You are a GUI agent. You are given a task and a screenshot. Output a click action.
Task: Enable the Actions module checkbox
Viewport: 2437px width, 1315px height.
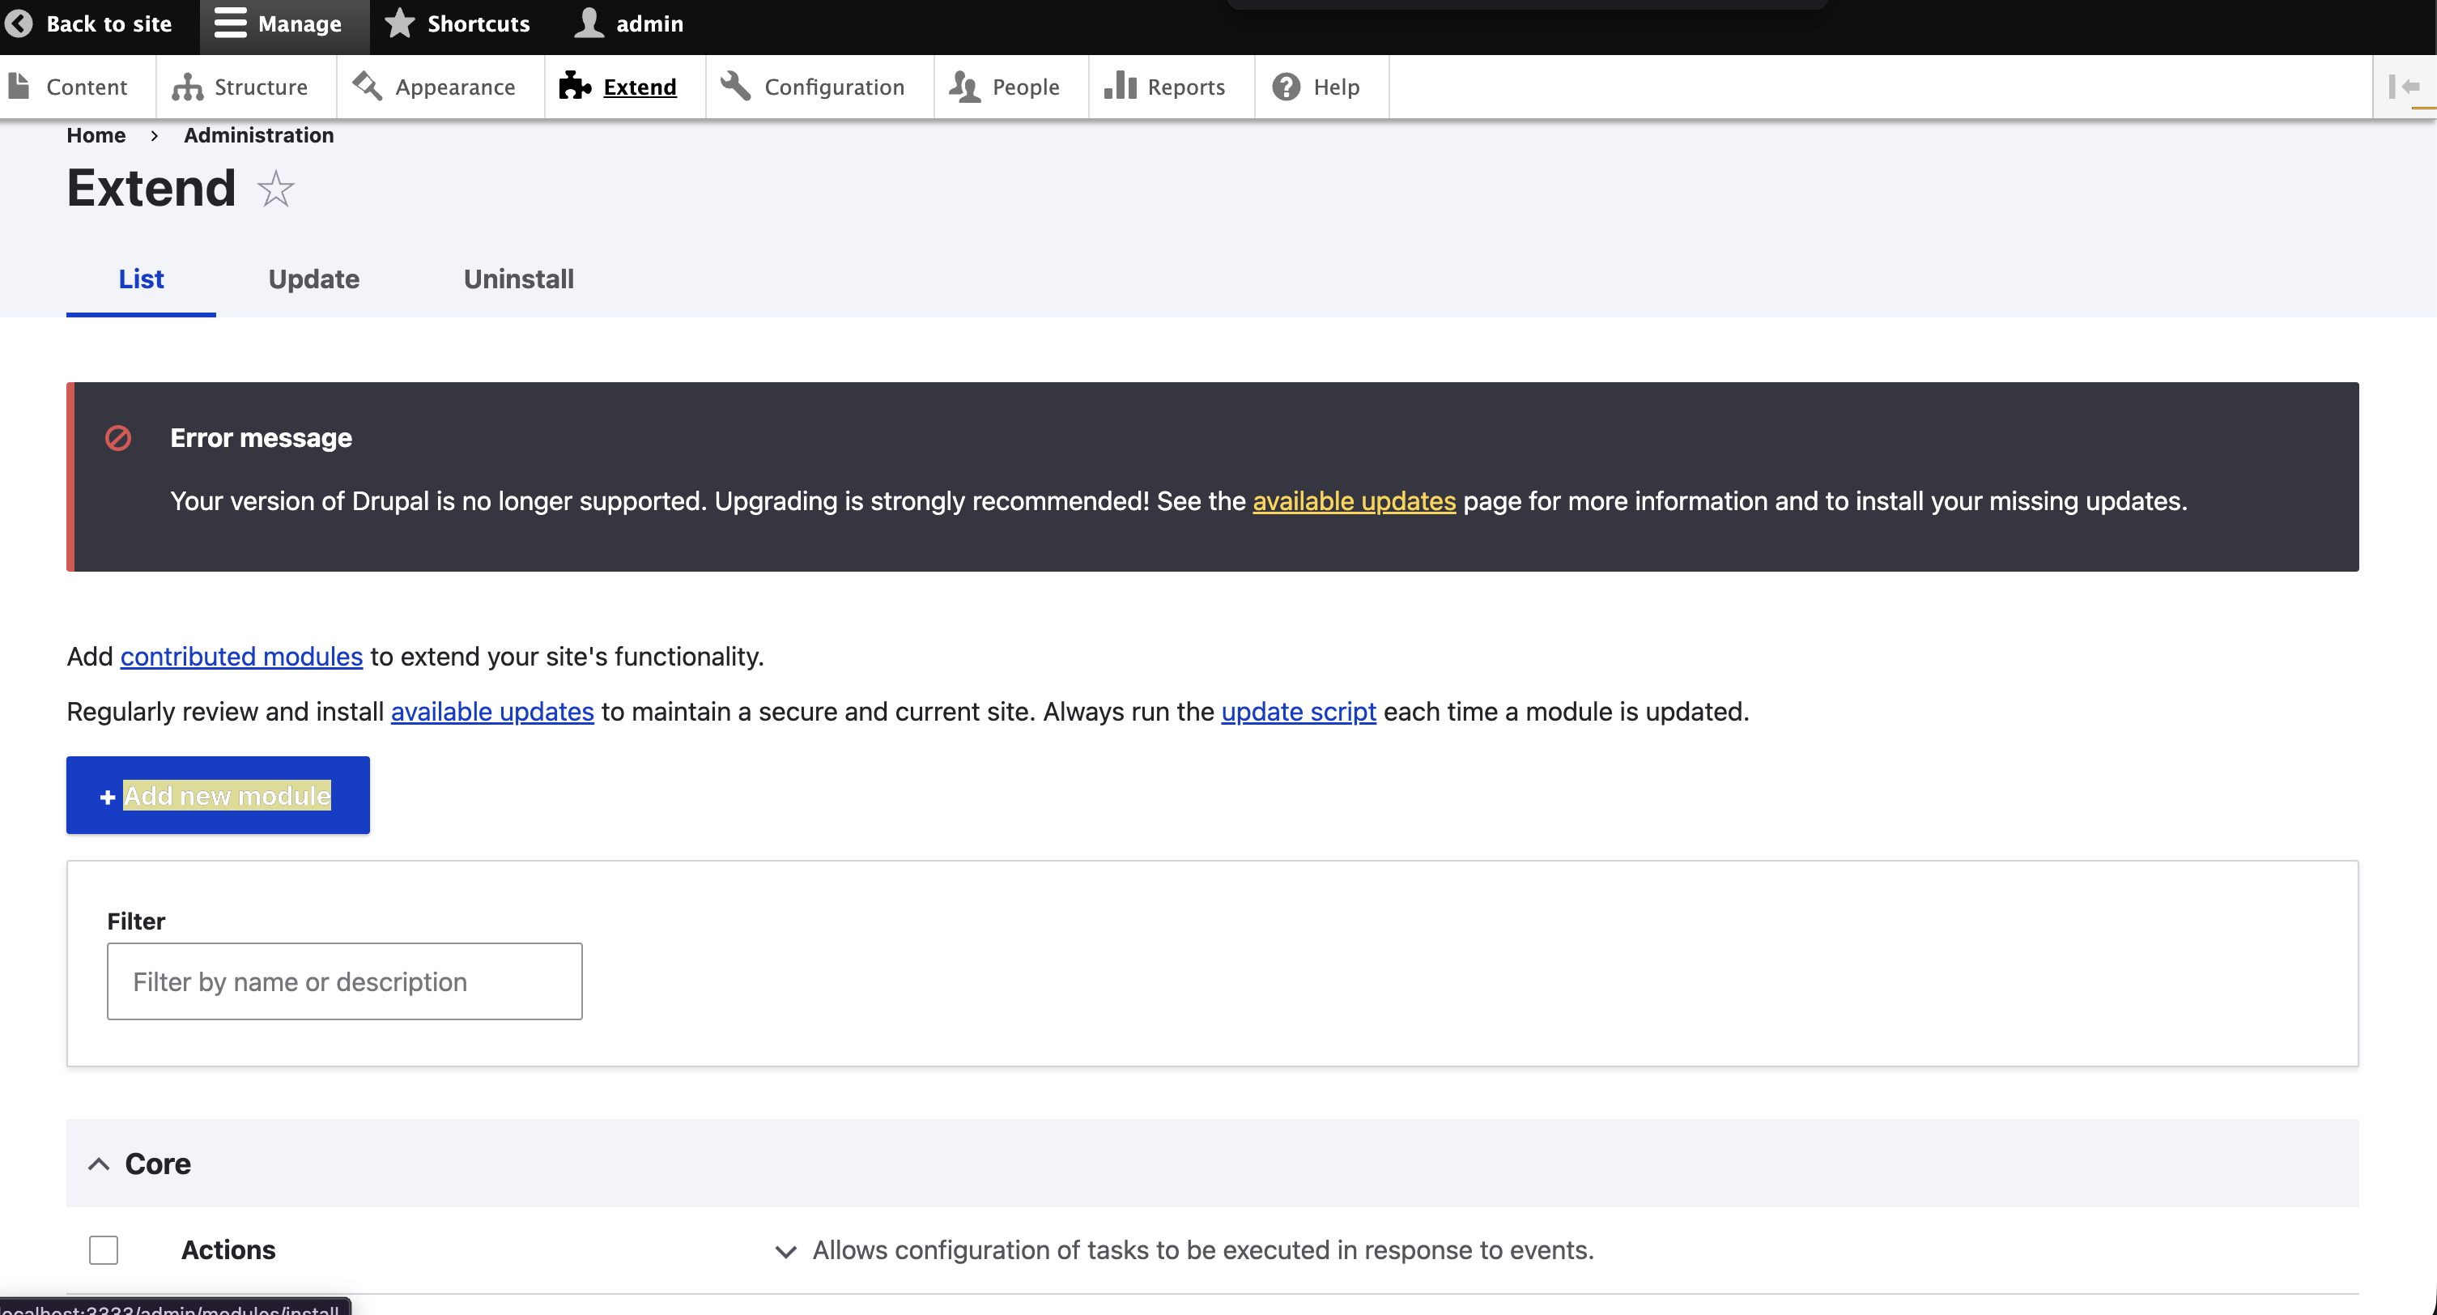tap(103, 1249)
